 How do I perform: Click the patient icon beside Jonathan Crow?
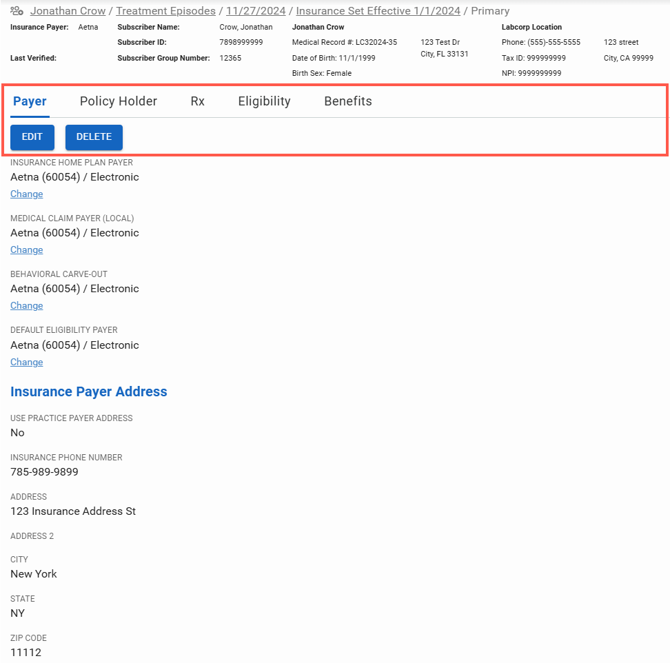[17, 11]
